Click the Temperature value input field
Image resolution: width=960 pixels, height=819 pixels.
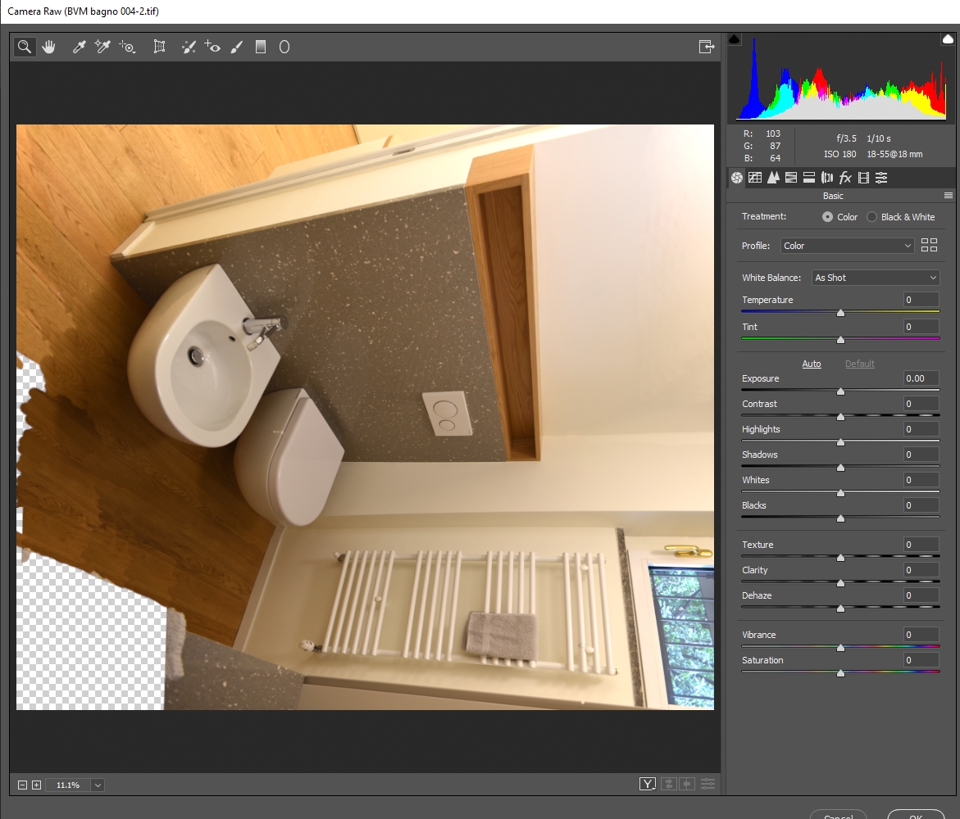click(921, 300)
